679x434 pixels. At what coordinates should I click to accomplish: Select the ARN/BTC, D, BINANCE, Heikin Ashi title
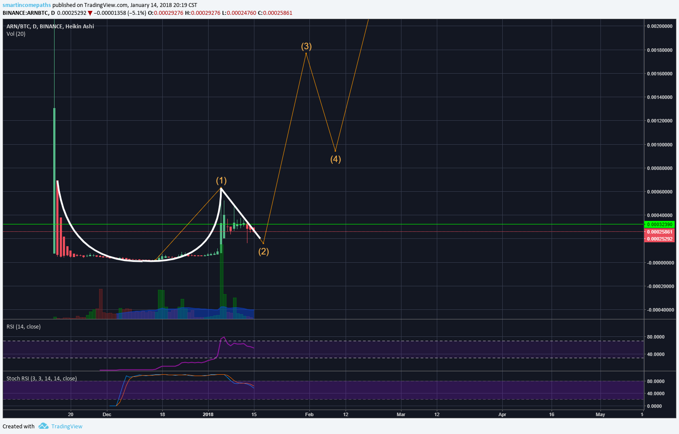[50, 26]
